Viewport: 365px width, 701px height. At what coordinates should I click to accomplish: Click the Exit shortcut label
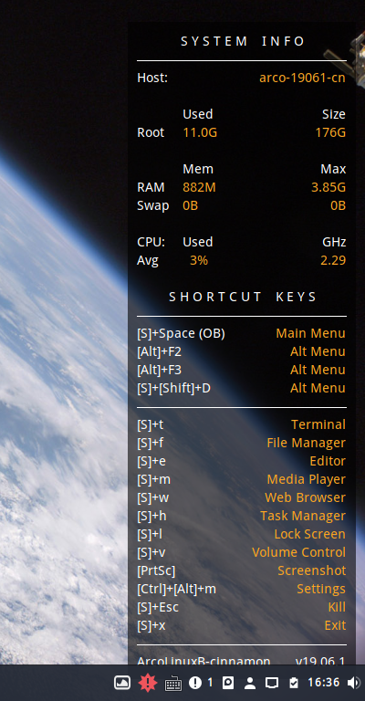pyautogui.click(x=335, y=625)
